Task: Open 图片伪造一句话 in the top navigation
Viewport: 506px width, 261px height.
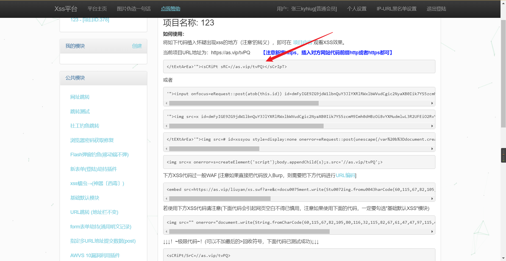Action: [134, 8]
